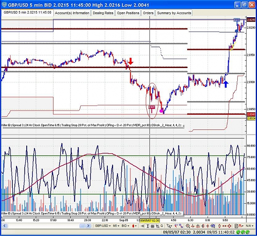Open the BID price type dropdown
Image resolution: width=257 pixels, height=236 pixels.
point(125,226)
